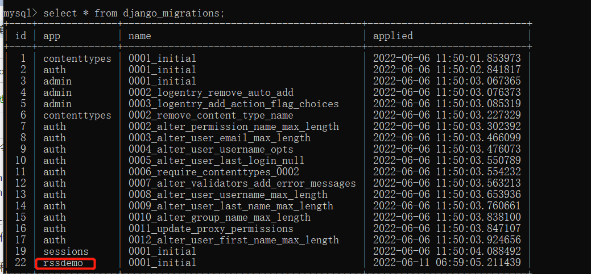The image size is (591, 274).
Task: Click the id value 22
Action: coord(20,263)
